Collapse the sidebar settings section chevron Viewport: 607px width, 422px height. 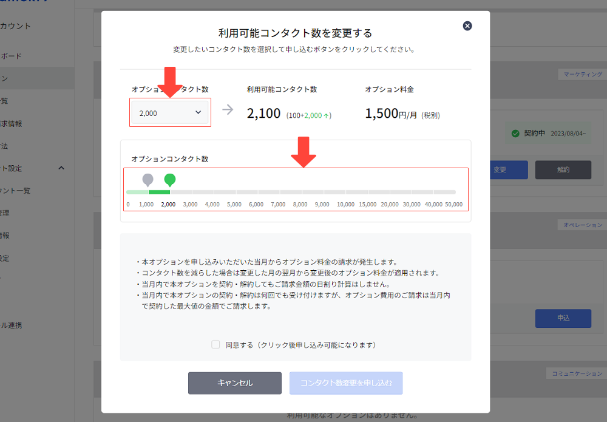(x=61, y=168)
